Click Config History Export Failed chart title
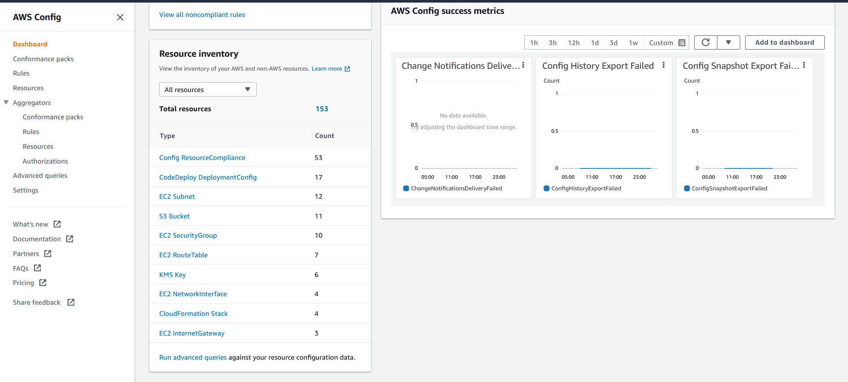The width and height of the screenshot is (848, 382). (598, 66)
